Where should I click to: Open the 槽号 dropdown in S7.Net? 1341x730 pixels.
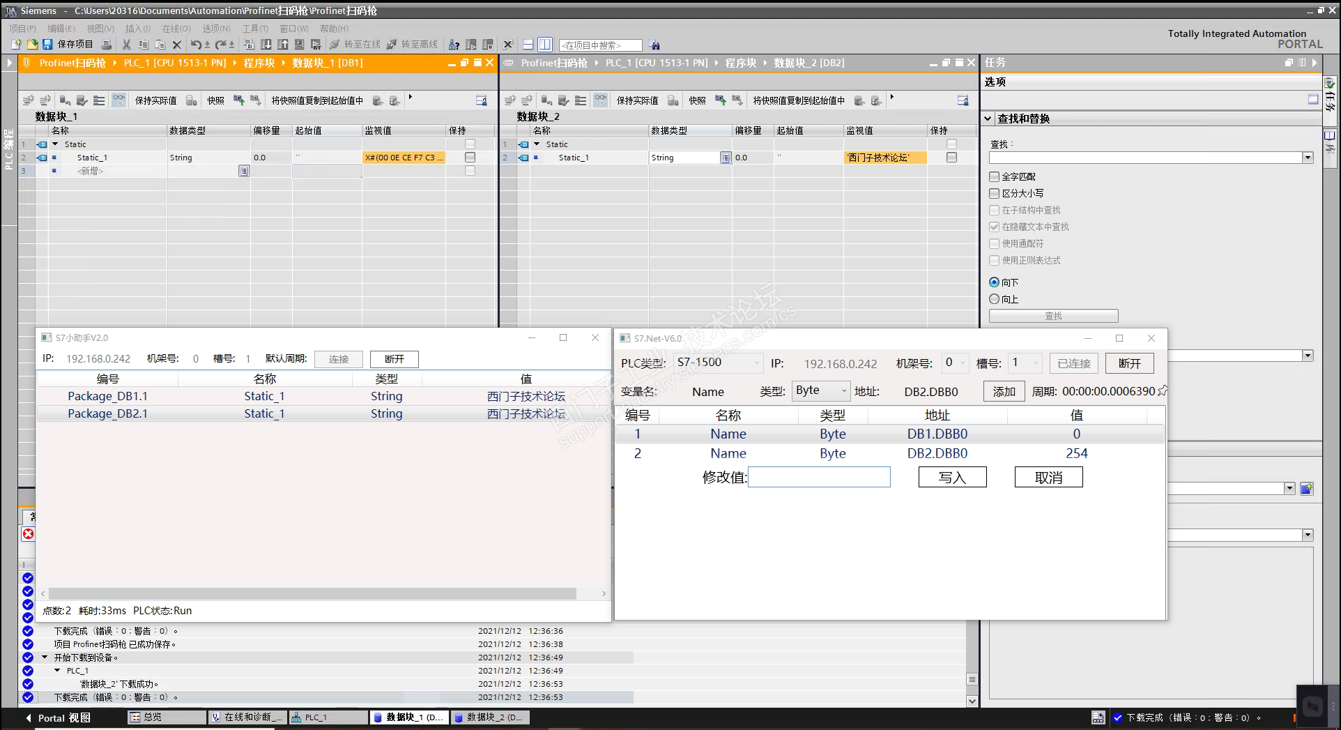coord(1025,363)
